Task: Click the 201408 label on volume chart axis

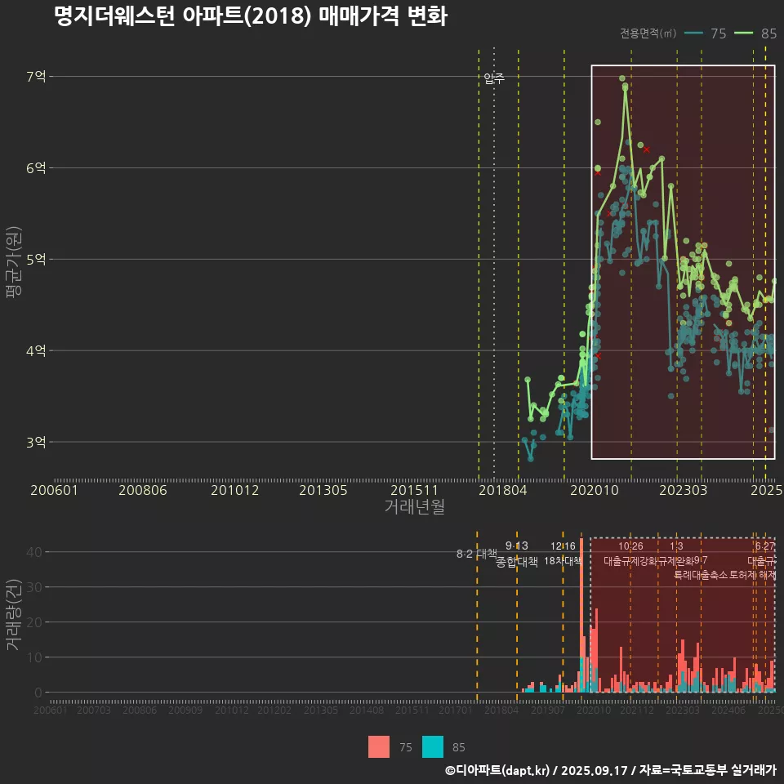Action: (366, 710)
